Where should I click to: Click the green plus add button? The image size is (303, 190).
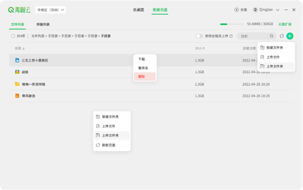289,36
